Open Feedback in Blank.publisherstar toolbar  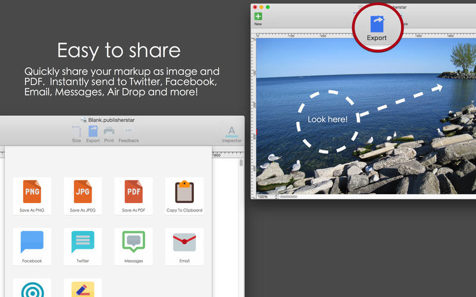pyautogui.click(x=129, y=134)
